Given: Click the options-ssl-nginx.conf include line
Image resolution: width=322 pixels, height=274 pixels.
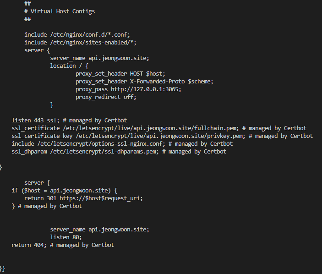Looking at the screenshot, I should coord(122,144).
